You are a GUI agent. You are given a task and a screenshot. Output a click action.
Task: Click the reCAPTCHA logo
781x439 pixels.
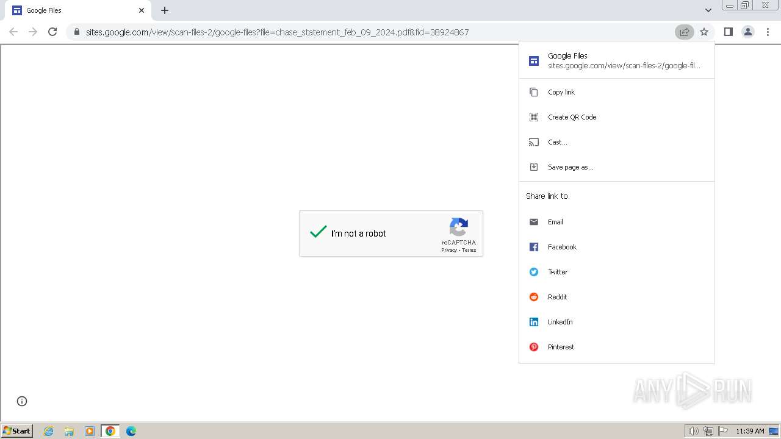[x=459, y=227]
